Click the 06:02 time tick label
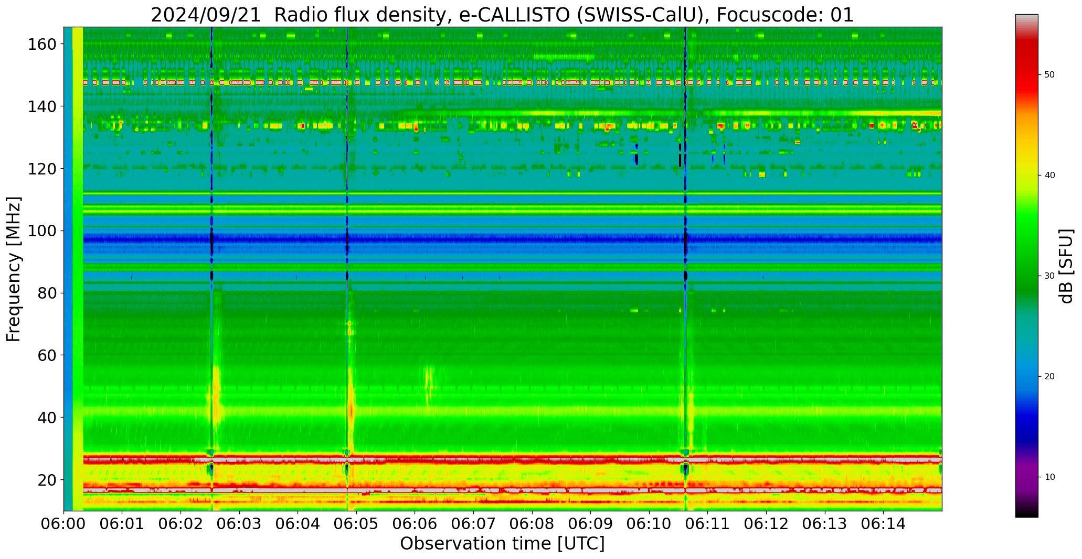 point(181,523)
